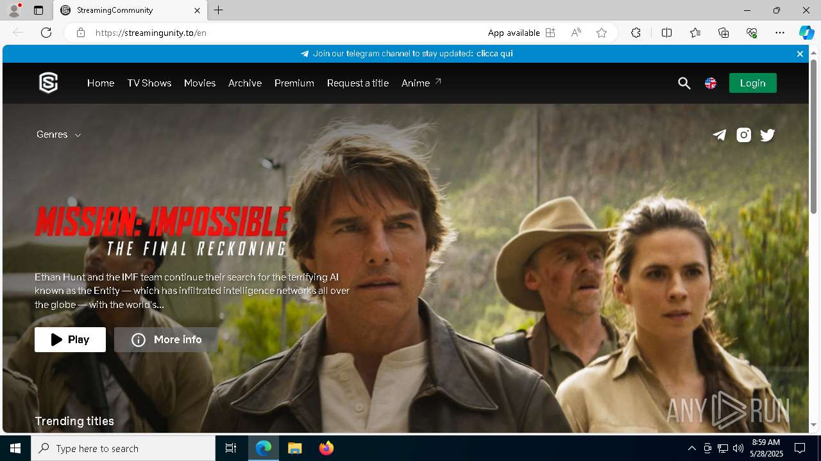The image size is (821, 461).
Task: Open TV Shows section
Action: pyautogui.click(x=149, y=83)
